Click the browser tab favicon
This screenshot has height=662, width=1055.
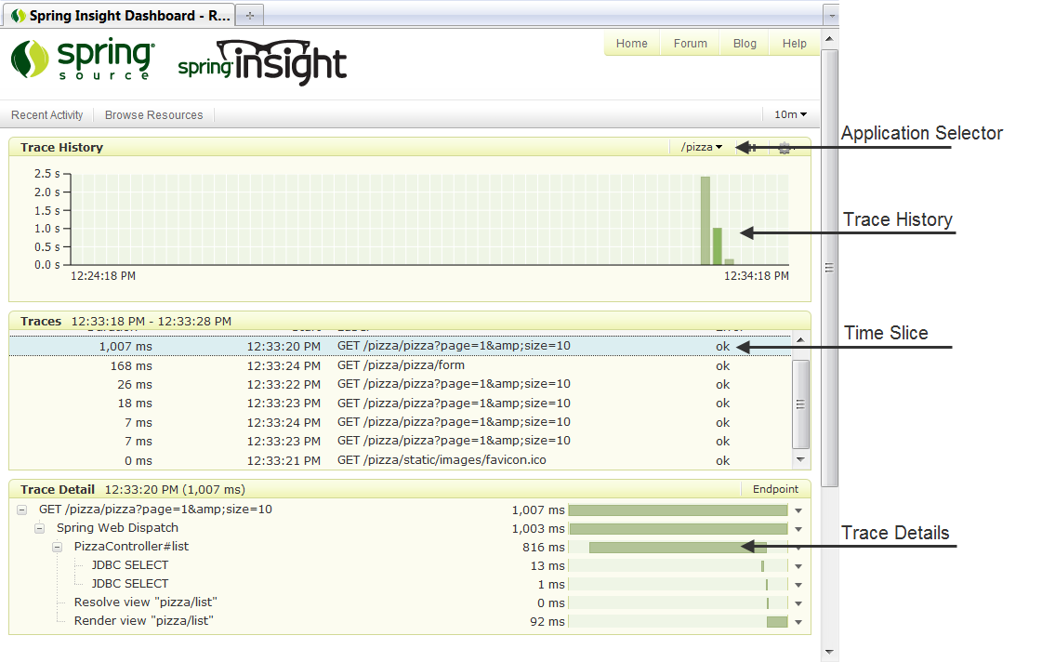point(18,16)
